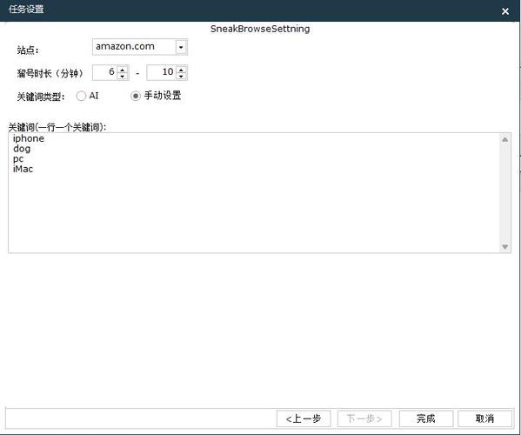
Task: Click the keyword list scroll up arrow
Action: pyautogui.click(x=504, y=139)
